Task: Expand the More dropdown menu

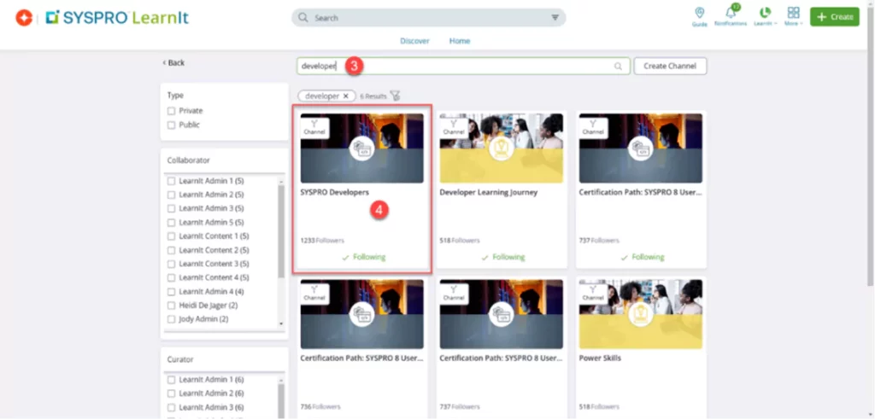Action: (x=794, y=15)
